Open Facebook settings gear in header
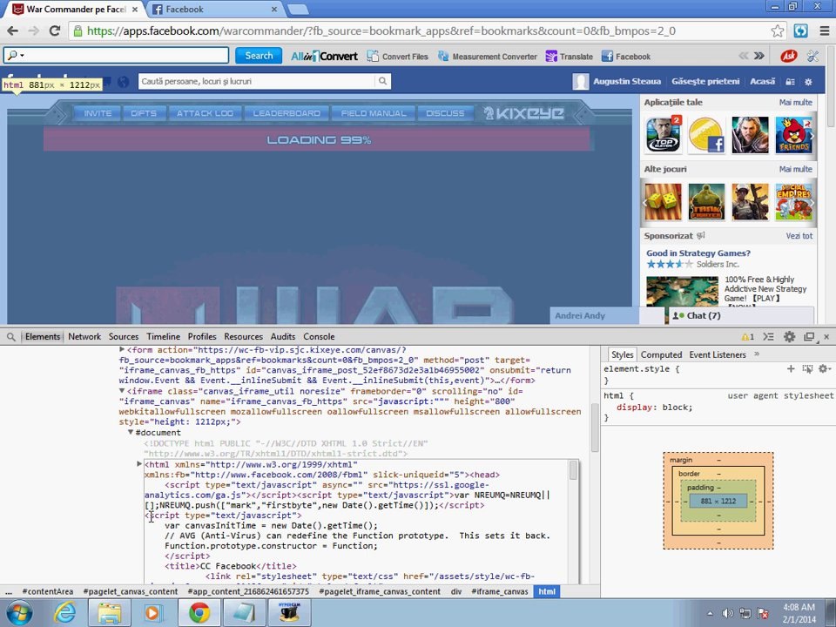 tap(808, 82)
